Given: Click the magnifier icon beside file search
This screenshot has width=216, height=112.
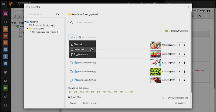Looking at the screenshot, I should click(72, 22).
